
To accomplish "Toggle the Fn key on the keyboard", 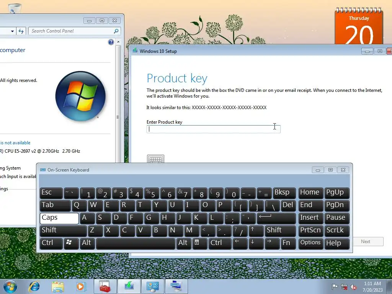I will click(288, 243).
